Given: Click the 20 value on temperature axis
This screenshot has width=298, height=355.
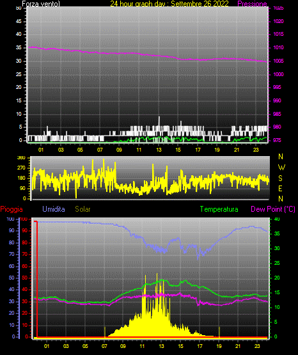Looking at the screenshot, I should pos(277,278).
